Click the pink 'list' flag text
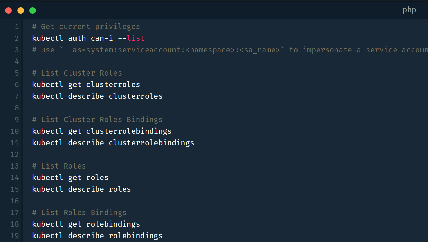Viewport: 428px width, 242px height. tap(136, 38)
